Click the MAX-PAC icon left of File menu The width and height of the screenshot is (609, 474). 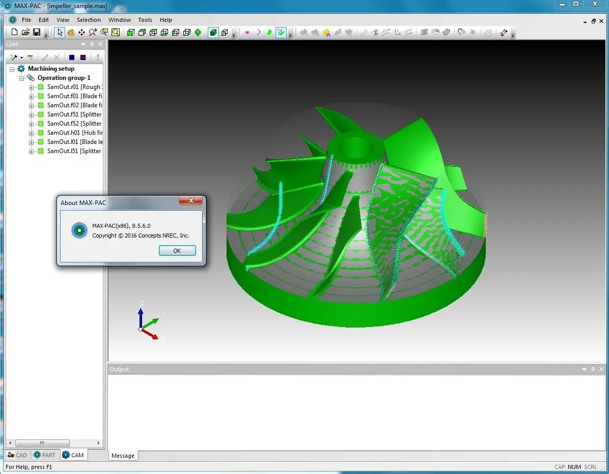coord(13,20)
